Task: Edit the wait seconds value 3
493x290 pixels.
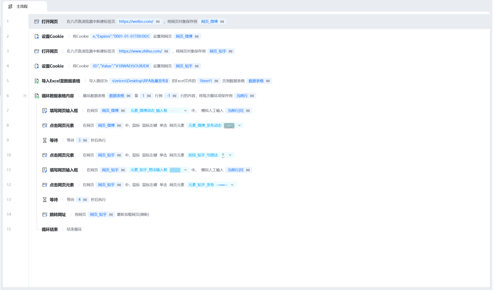Action: coord(79,140)
